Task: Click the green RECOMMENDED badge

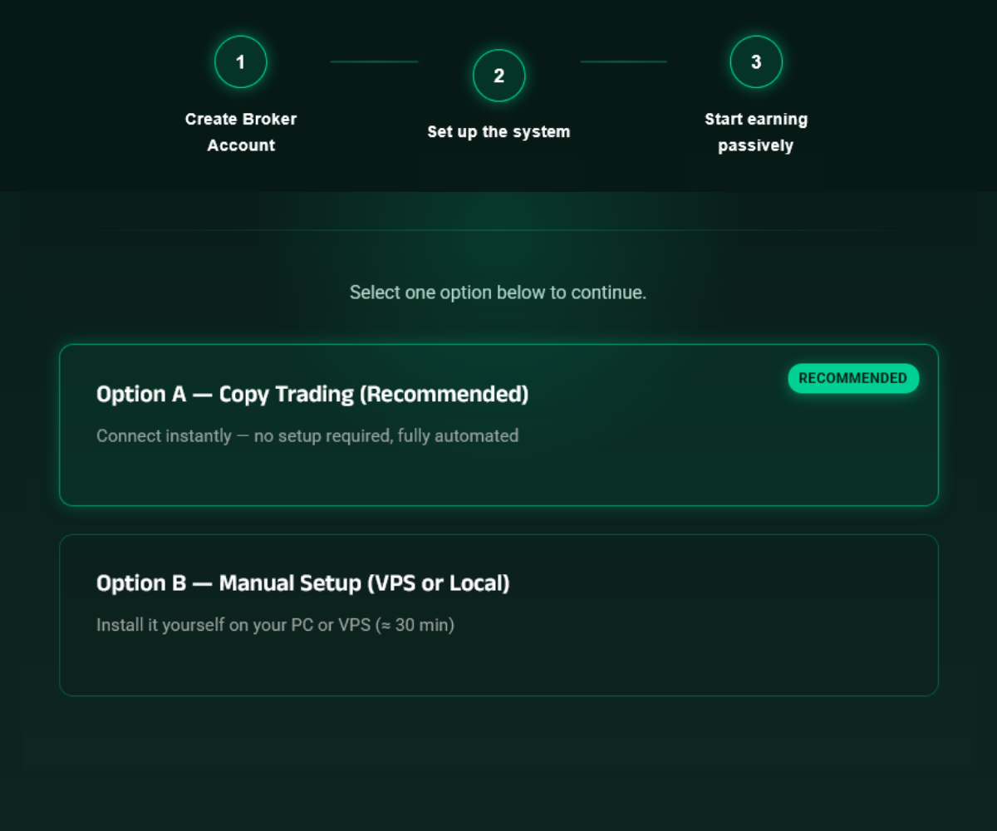Action: click(853, 378)
